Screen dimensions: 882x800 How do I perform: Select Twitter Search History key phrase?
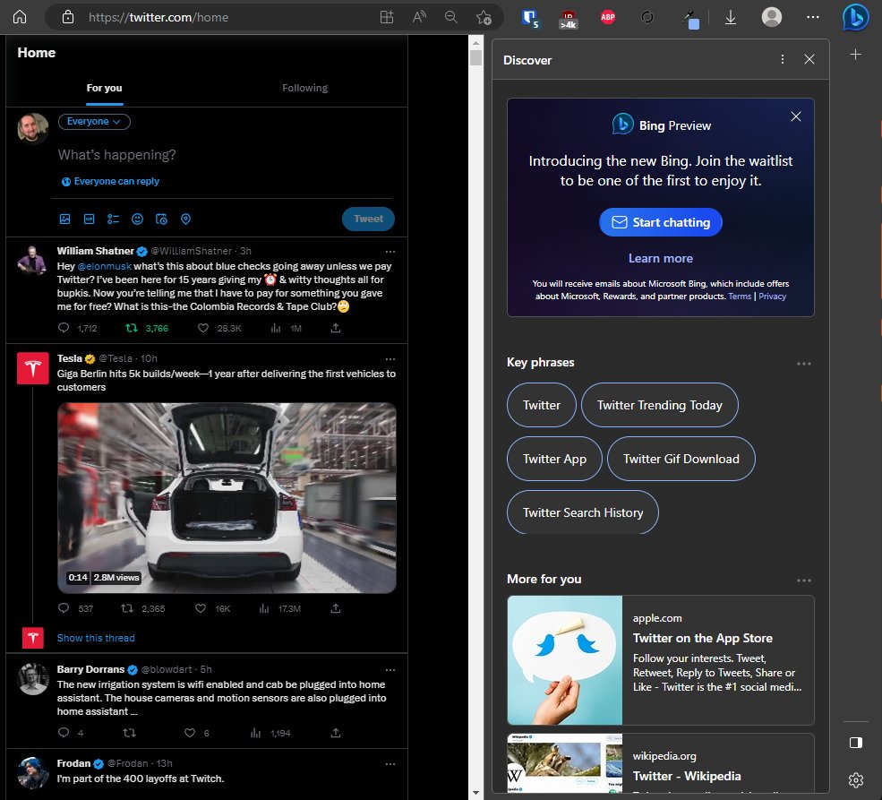pos(583,512)
